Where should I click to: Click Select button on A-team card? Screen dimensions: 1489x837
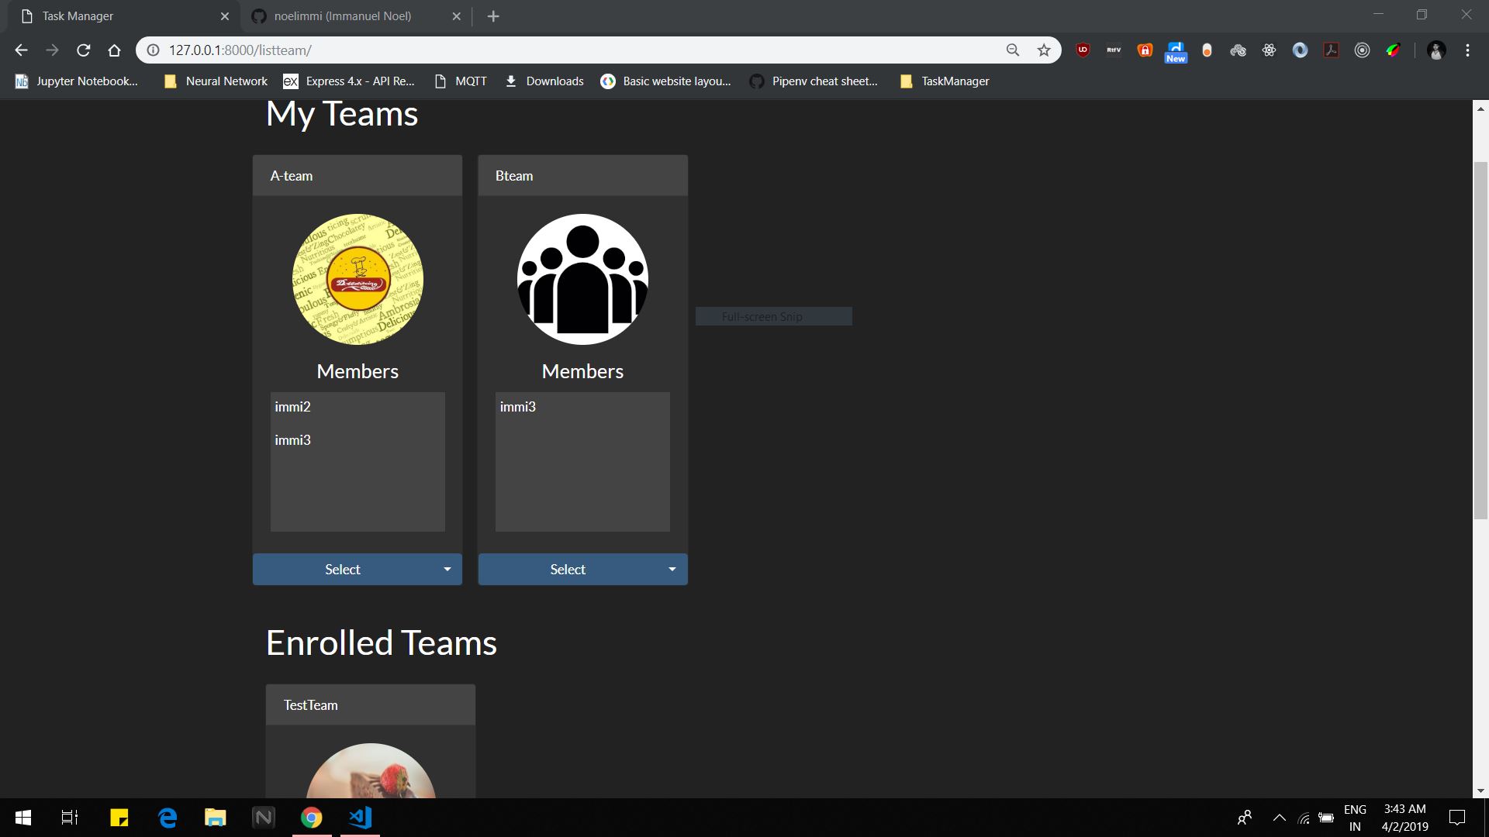(x=343, y=570)
